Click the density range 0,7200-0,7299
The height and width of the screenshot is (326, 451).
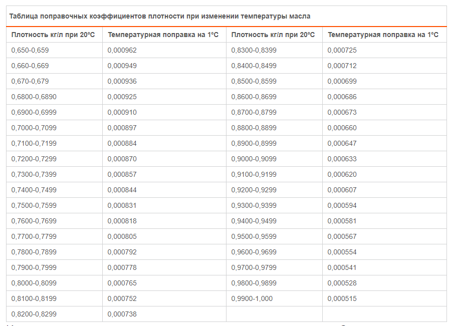click(34, 159)
